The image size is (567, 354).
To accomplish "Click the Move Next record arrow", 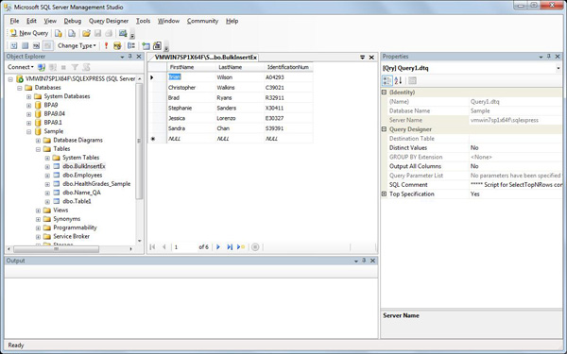I will pos(218,247).
